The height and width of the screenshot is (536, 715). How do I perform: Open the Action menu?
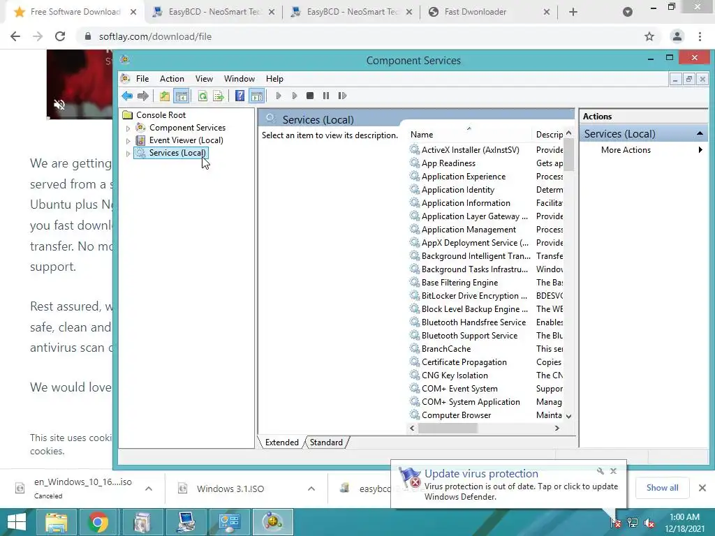pyautogui.click(x=172, y=79)
